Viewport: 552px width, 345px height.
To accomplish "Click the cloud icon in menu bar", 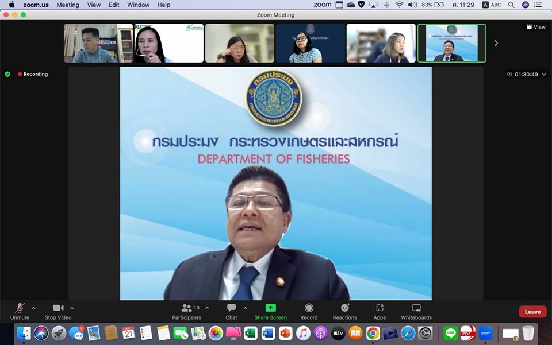I will click(x=351, y=5).
